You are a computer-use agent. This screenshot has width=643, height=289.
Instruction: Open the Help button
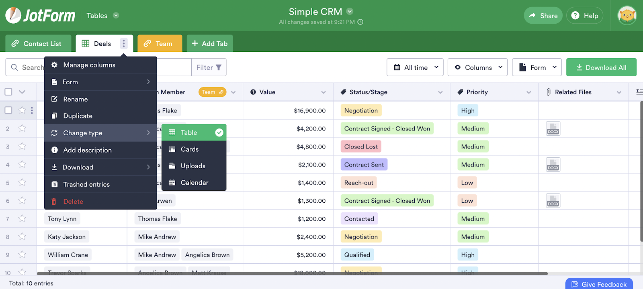click(x=585, y=16)
